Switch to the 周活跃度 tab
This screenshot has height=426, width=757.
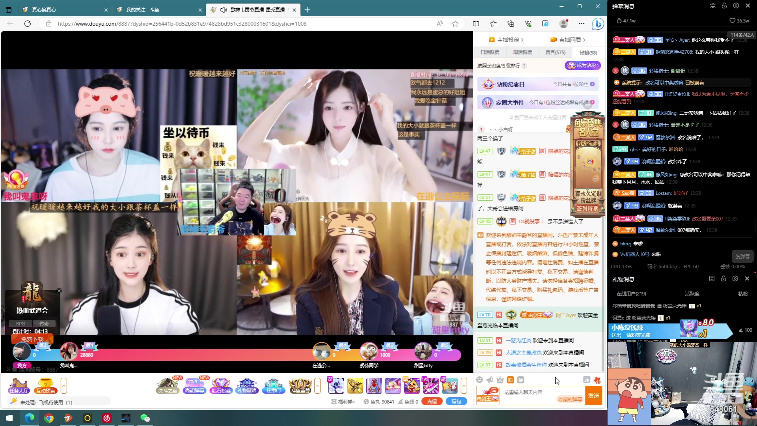click(x=522, y=52)
